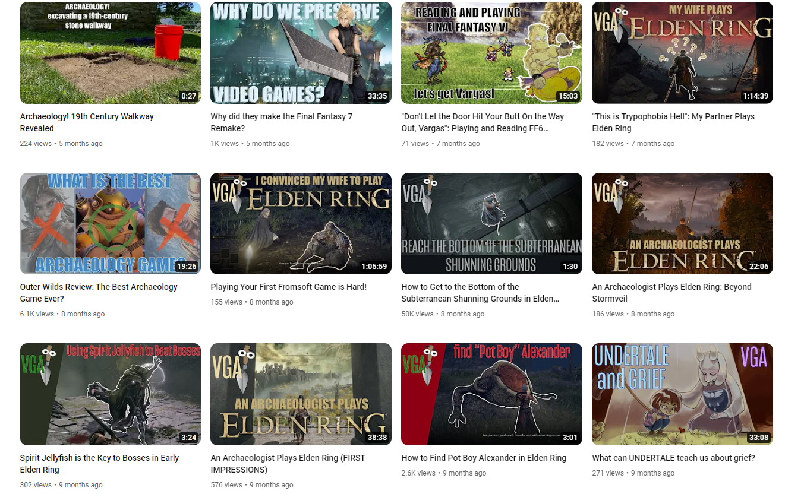The width and height of the screenshot is (804, 494).
Task: Open the Spirit Jellyfish video thumbnail
Action: point(111,394)
